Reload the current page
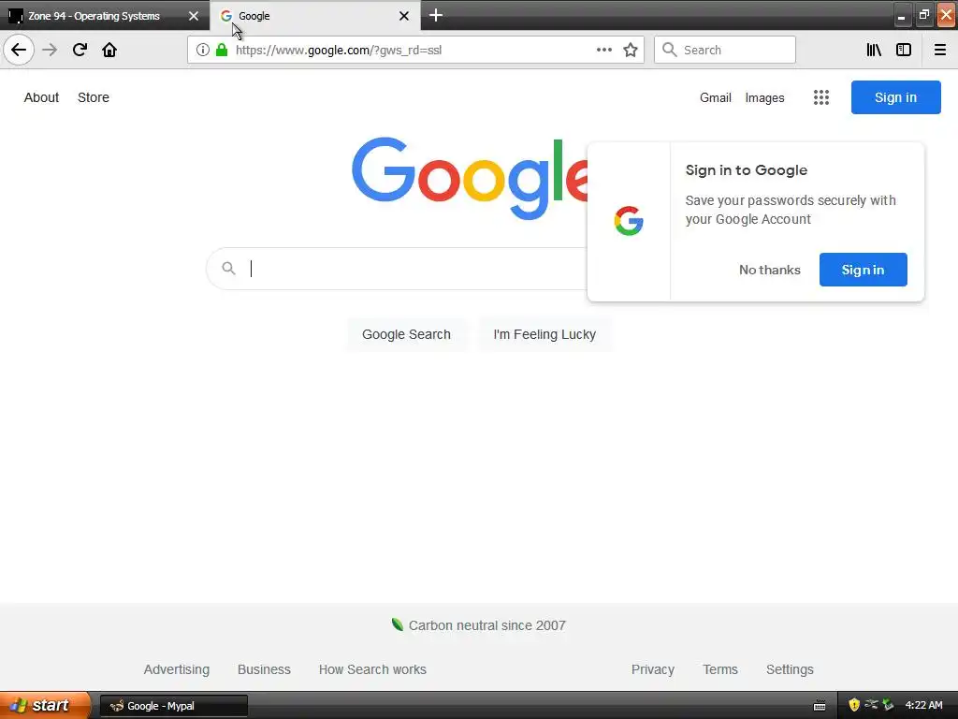Screen dimensions: 958x719 (80, 50)
